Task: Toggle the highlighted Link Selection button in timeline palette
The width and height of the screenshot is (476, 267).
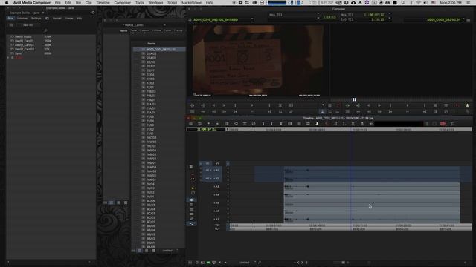Action: [x=192, y=200]
